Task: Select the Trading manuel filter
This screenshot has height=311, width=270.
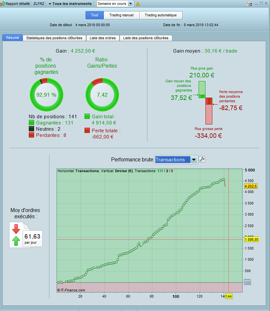Action: coord(121,15)
